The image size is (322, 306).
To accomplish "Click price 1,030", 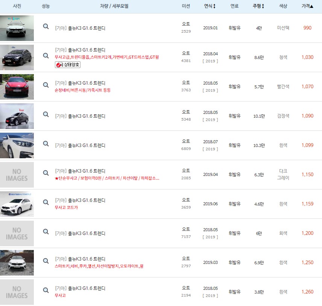I will [307, 57].
